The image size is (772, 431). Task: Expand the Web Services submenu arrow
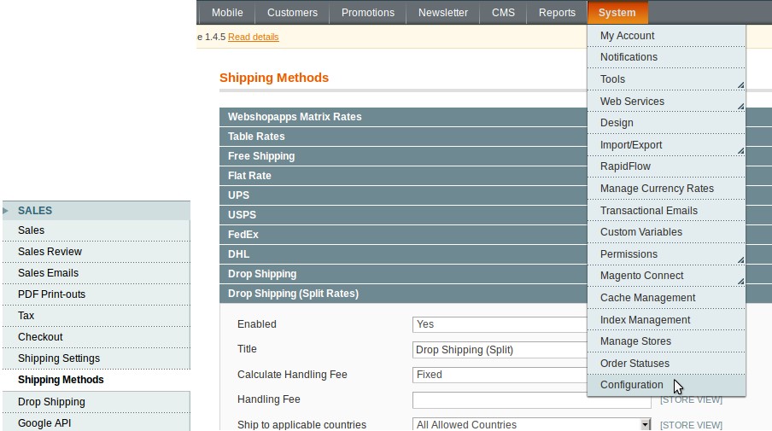coord(740,107)
